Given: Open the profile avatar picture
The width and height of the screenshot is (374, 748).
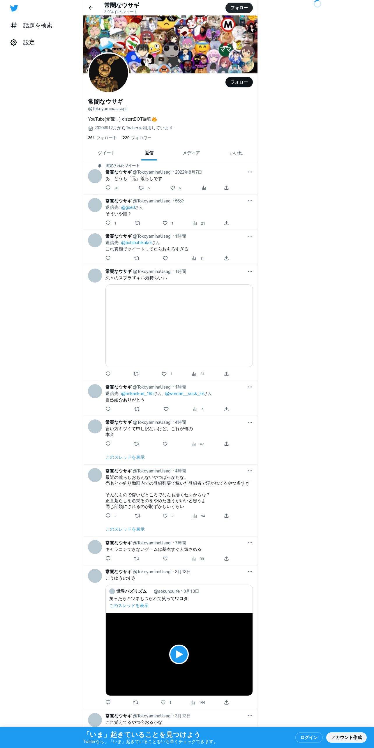Looking at the screenshot, I should pos(108,73).
